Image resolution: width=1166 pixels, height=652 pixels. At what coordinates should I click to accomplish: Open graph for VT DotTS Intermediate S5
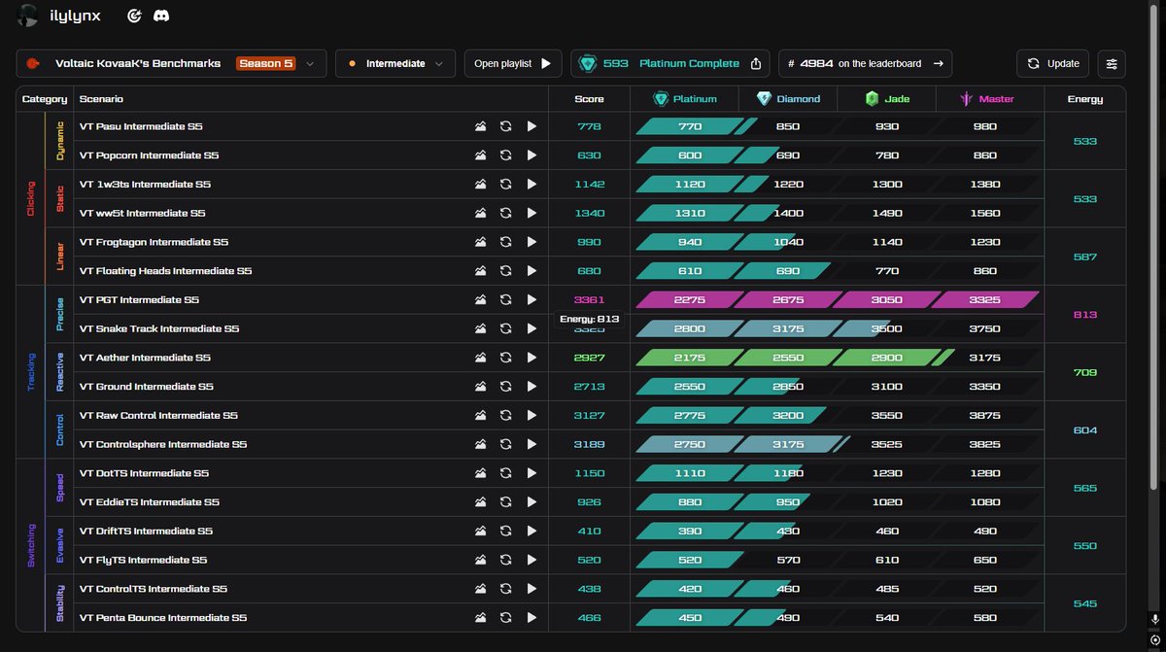pyautogui.click(x=480, y=473)
